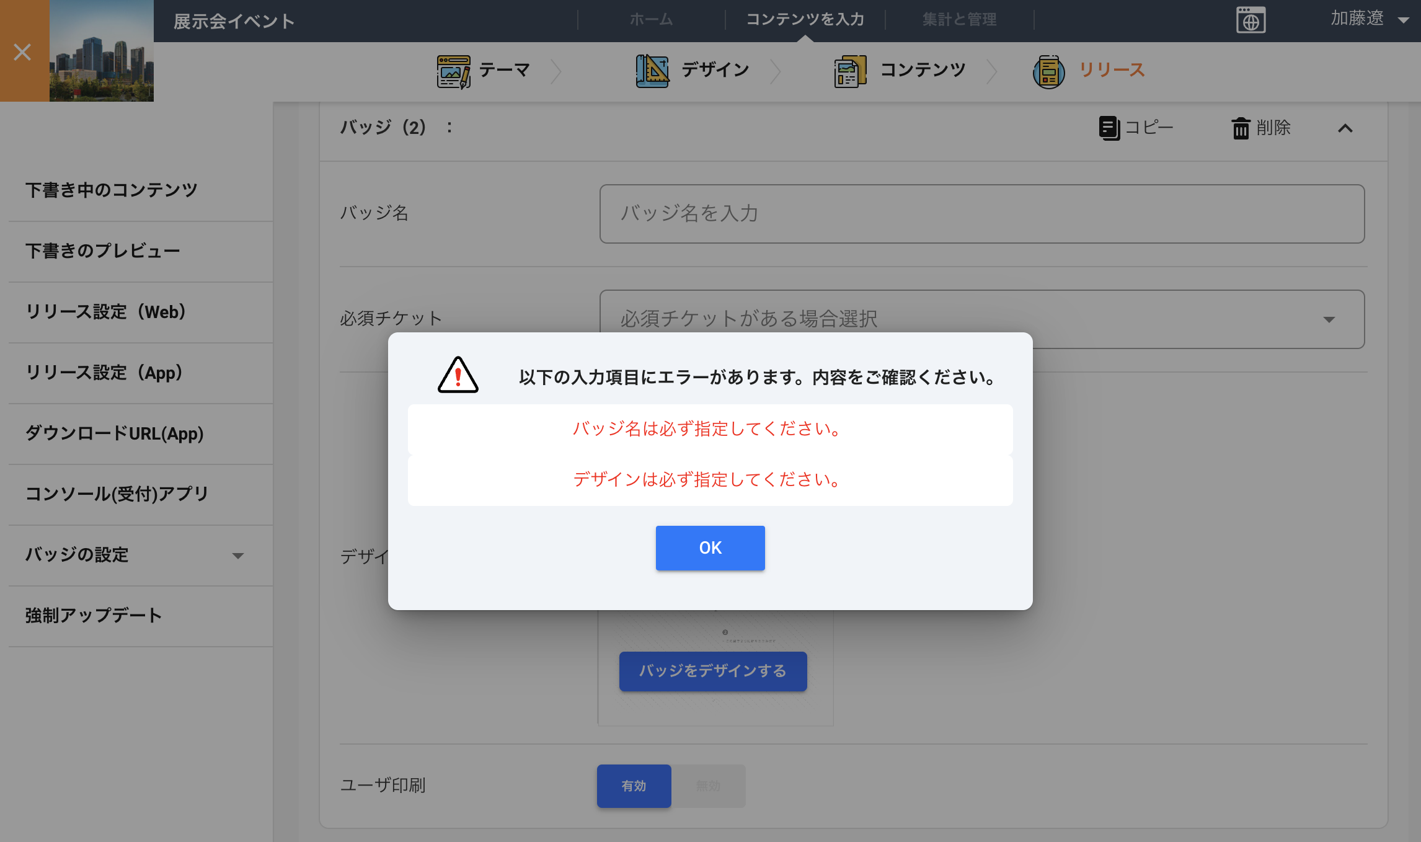Click OK in the error dialog
1421x842 pixels.
click(710, 548)
